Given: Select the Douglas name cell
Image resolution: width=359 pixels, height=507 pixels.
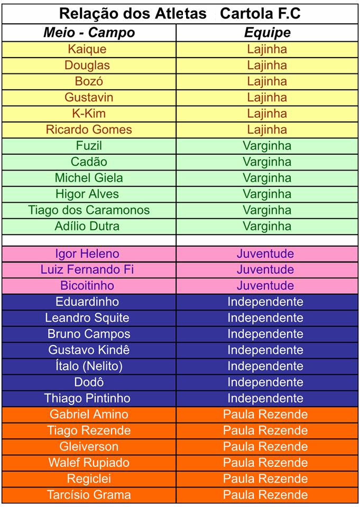Looking at the screenshot, I should point(89,65).
